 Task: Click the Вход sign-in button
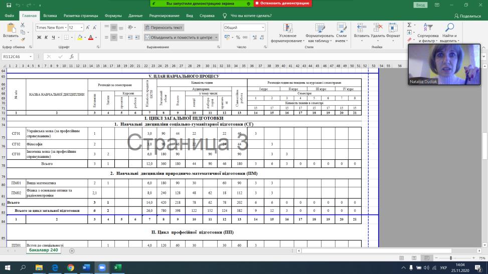(x=420, y=5)
